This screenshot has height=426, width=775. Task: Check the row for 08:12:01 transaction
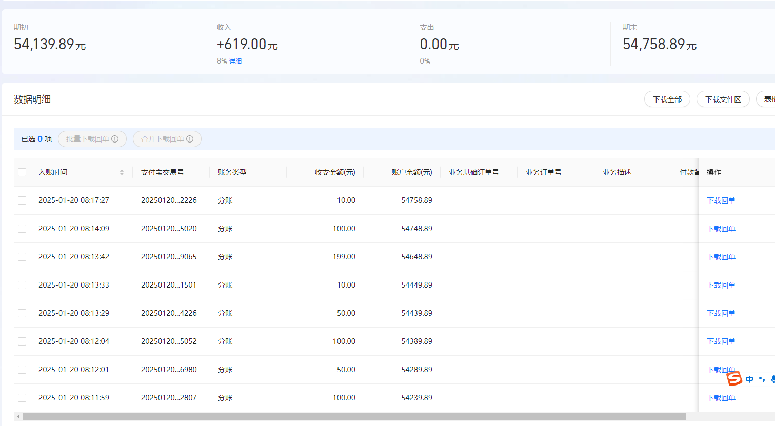22,370
